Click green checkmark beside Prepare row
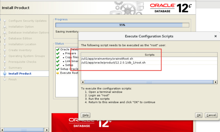 pyautogui.click(x=58, y=53)
